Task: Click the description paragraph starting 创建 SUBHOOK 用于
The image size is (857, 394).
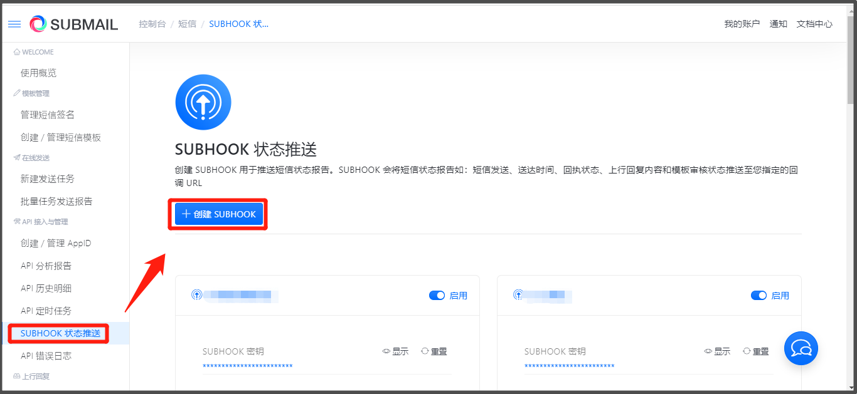Action: click(x=486, y=177)
